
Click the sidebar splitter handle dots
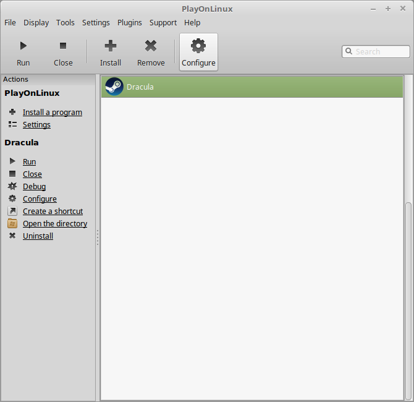pos(98,237)
